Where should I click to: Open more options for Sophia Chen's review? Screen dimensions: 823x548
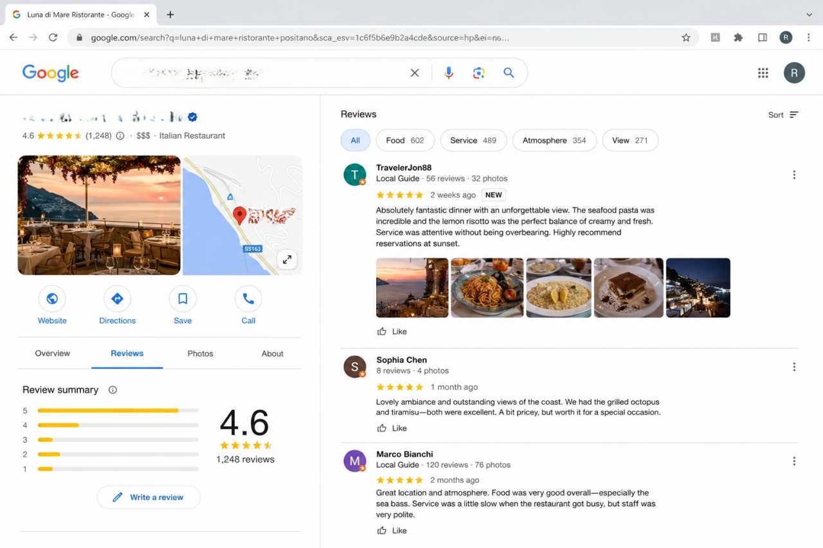click(794, 367)
